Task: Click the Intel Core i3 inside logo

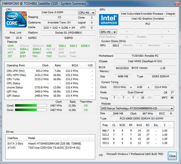Action: coord(16,19)
